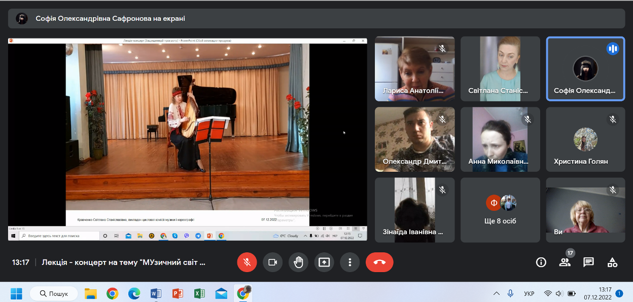The image size is (633, 302).
Task: Expand hidden system tray icons
Action: pyautogui.click(x=496, y=293)
